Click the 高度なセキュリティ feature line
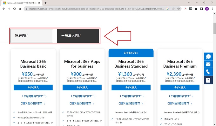The image size is (216, 126). pyautogui.click(x=172, y=119)
